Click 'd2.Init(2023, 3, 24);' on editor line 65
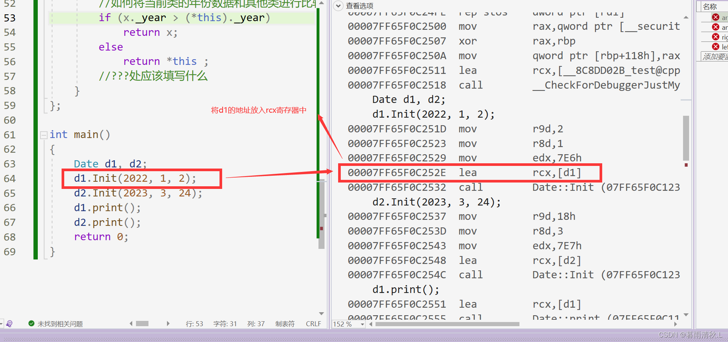728x342 pixels. 138,193
